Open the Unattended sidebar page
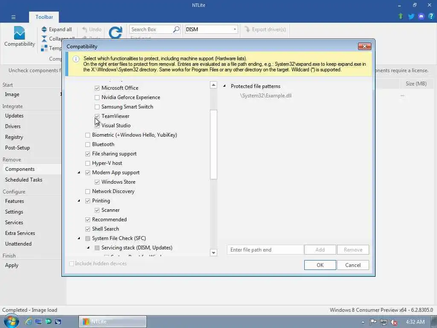Screen dimensions: 437x328 point(18,244)
